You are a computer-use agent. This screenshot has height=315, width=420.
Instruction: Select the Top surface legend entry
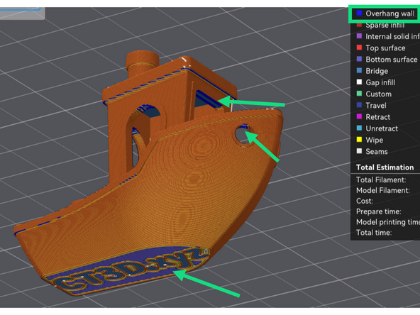381,48
